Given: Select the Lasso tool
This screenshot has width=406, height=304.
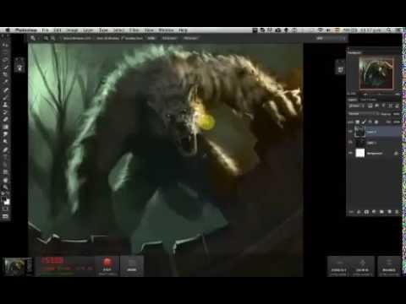Looking at the screenshot, I should click(5, 60).
